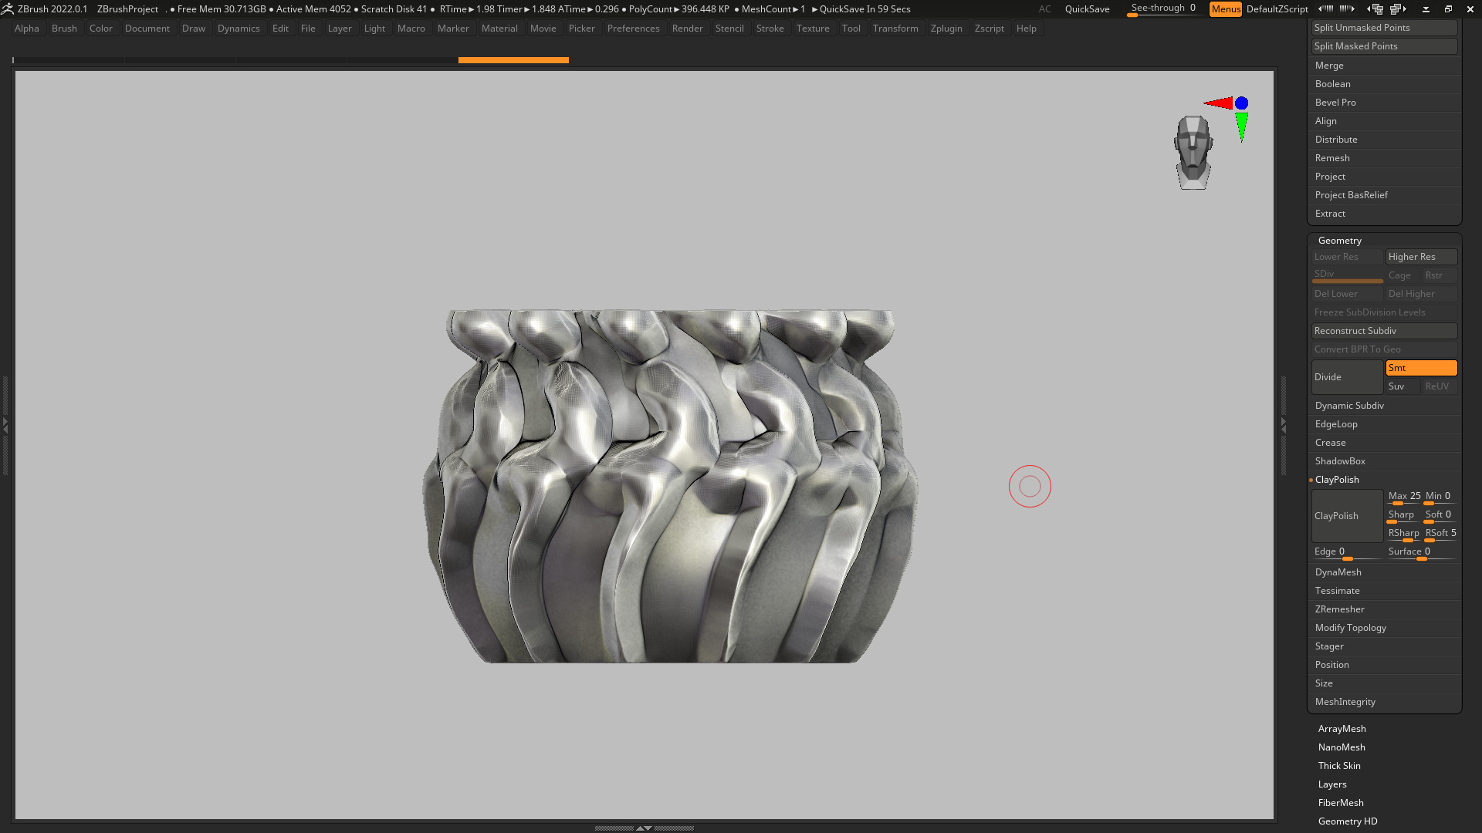This screenshot has width=1482, height=833.
Task: Expand the ShadowBox section
Action: pos(1340,461)
